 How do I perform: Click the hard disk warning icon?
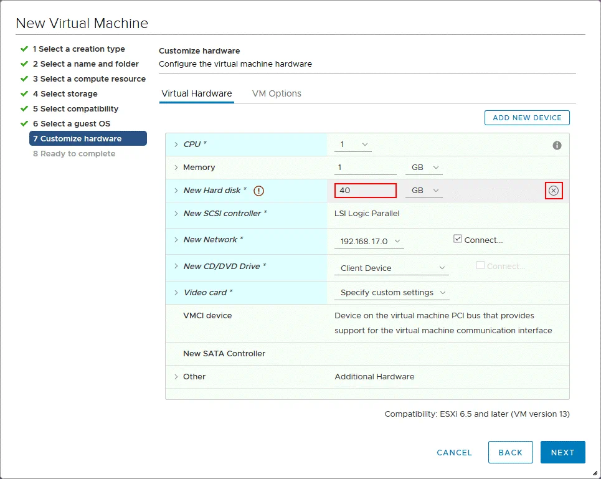coord(259,191)
